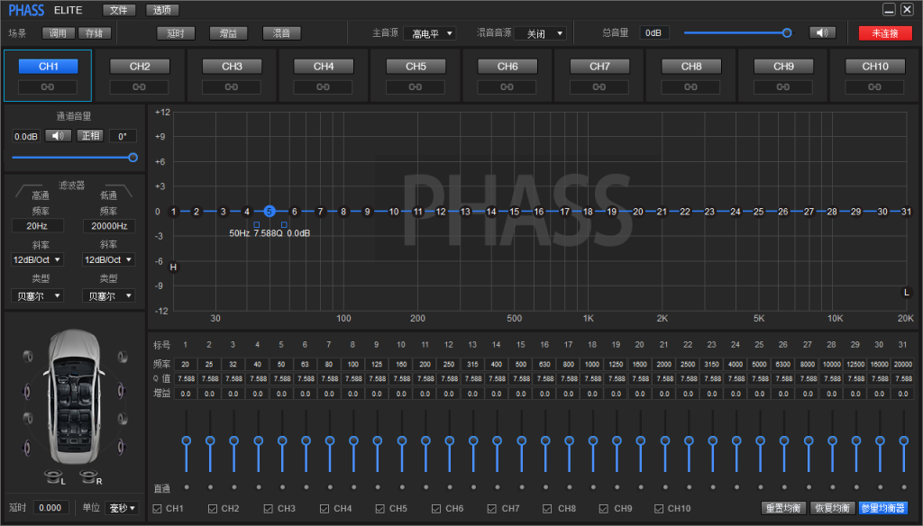Uncheck the CH6 checkbox at the bottom
This screenshot has width=923, height=526.
tap(436, 508)
